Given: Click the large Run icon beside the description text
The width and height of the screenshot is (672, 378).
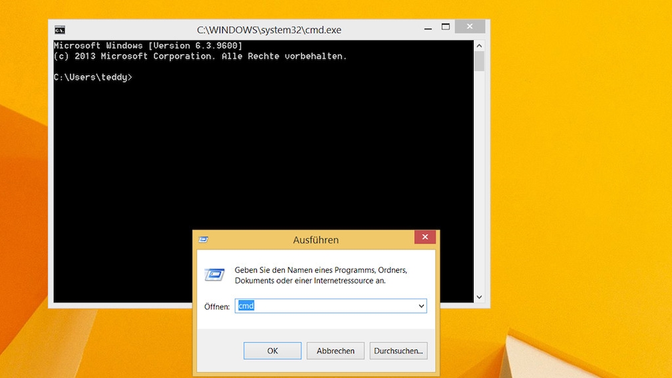Looking at the screenshot, I should 214,274.
